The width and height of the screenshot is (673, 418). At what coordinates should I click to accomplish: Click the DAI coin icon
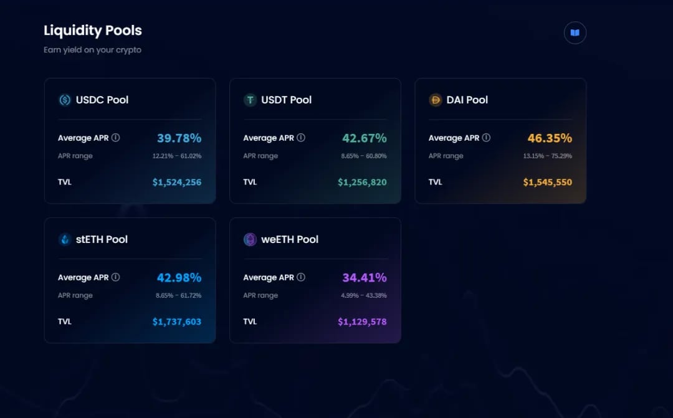point(435,100)
